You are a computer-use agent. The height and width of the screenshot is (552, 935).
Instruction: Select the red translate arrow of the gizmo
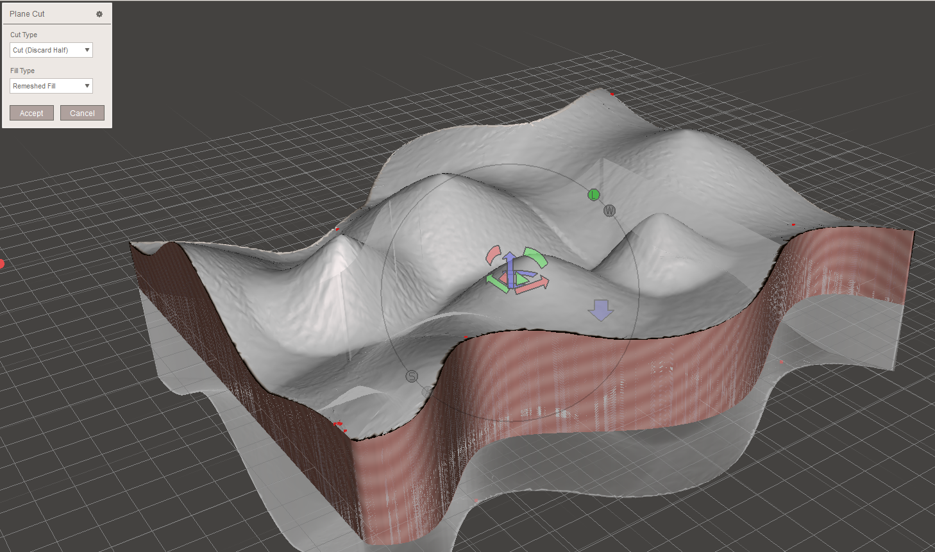click(533, 286)
